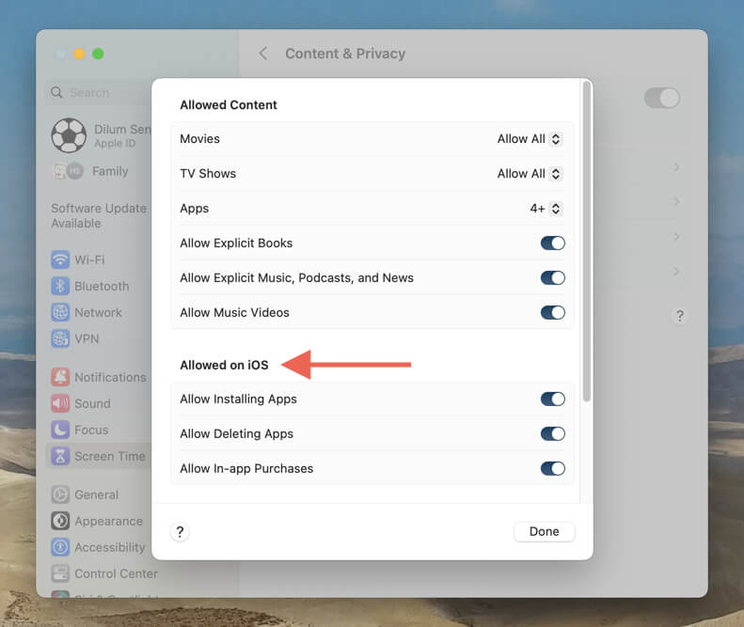Click third row chevron in background pane

pyautogui.click(x=676, y=236)
